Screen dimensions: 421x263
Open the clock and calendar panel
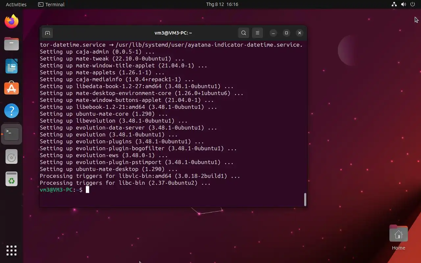pyautogui.click(x=222, y=4)
